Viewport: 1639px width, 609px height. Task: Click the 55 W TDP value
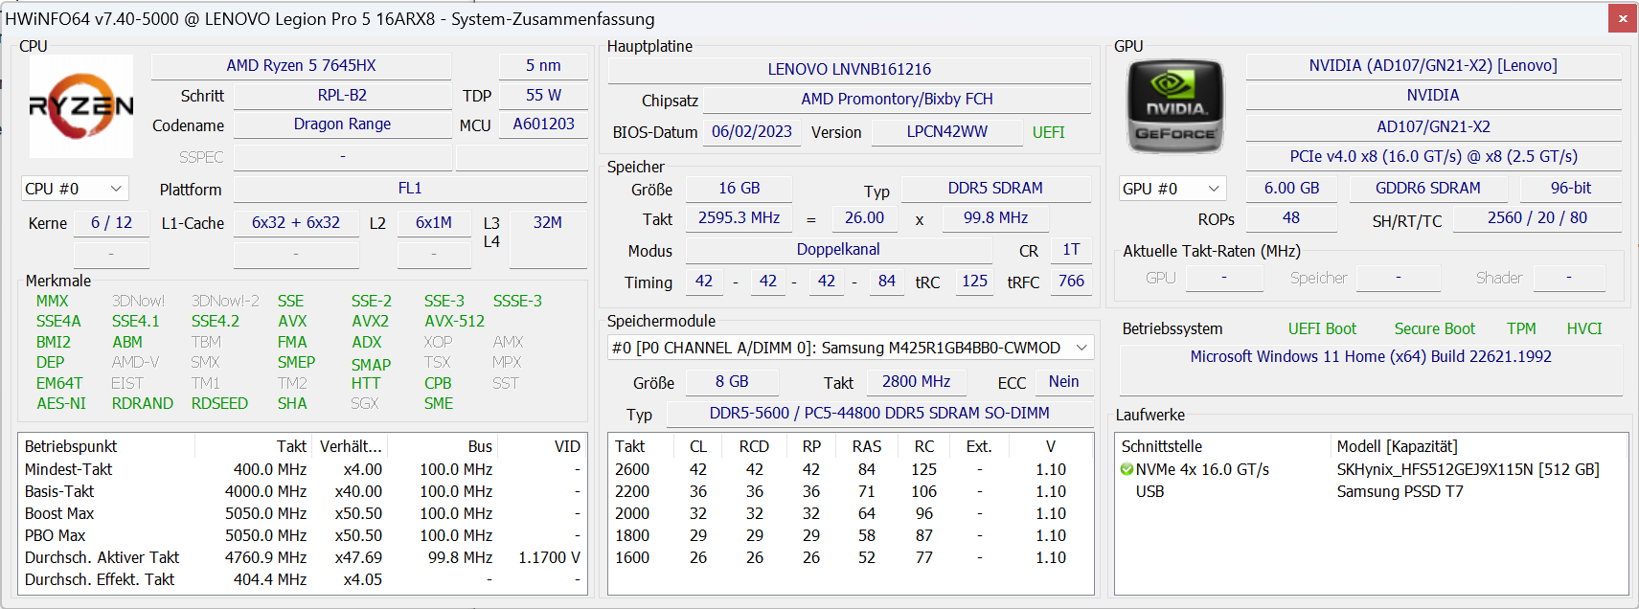point(543,95)
